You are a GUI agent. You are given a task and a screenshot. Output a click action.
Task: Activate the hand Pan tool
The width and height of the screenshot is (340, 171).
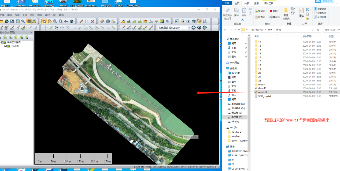pyautogui.click(x=49, y=21)
